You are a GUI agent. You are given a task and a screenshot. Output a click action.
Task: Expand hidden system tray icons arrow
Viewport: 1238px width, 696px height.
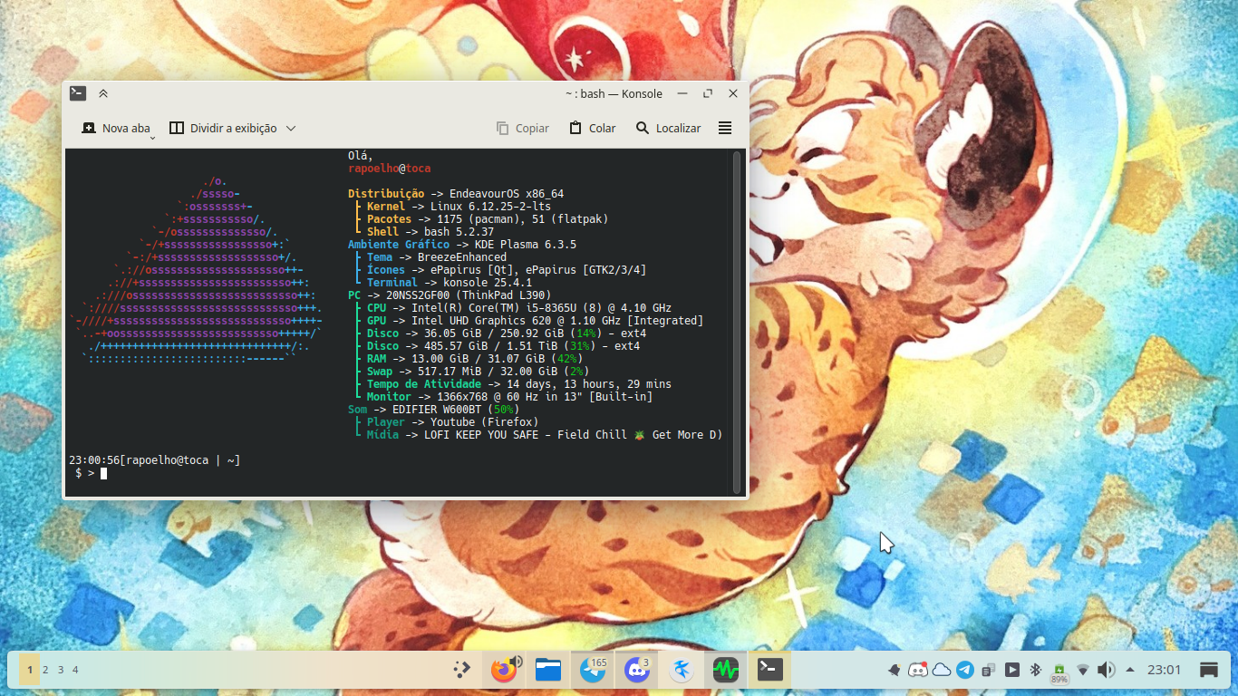click(1129, 670)
